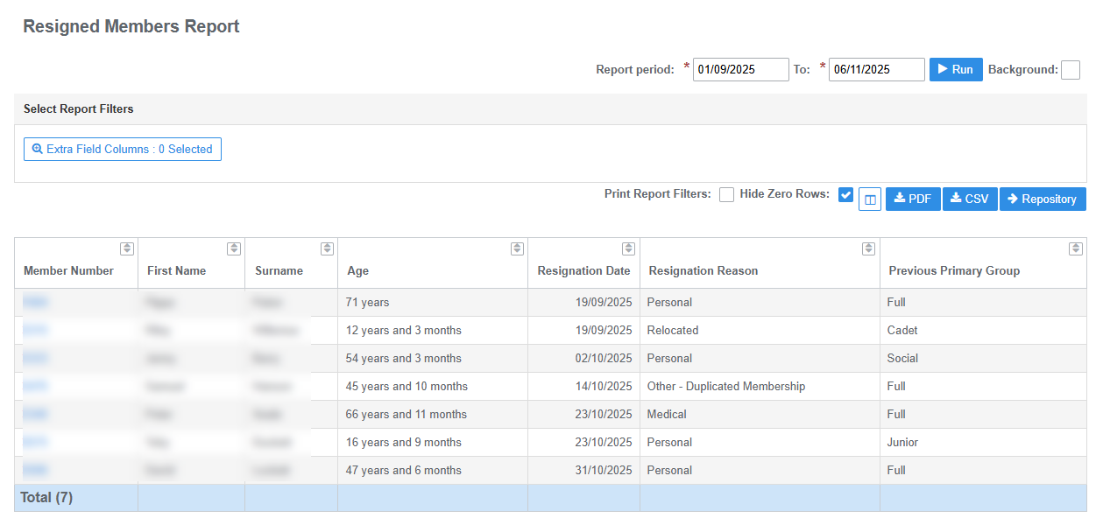Open member number link in Medical row
This screenshot has width=1103, height=532.
[36, 414]
